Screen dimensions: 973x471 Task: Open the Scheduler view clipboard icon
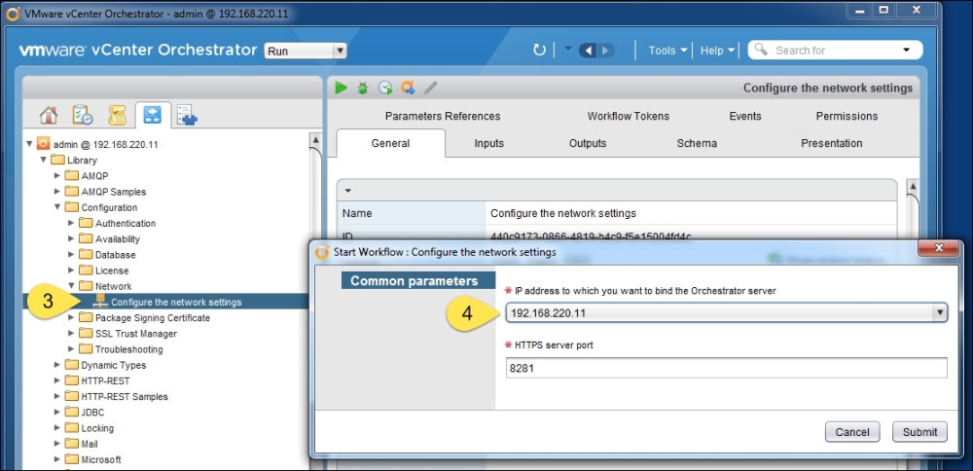(83, 115)
